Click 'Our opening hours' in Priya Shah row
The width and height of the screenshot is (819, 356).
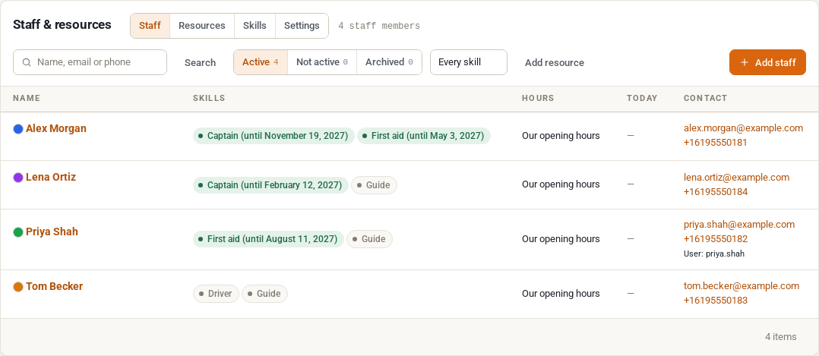(561, 239)
